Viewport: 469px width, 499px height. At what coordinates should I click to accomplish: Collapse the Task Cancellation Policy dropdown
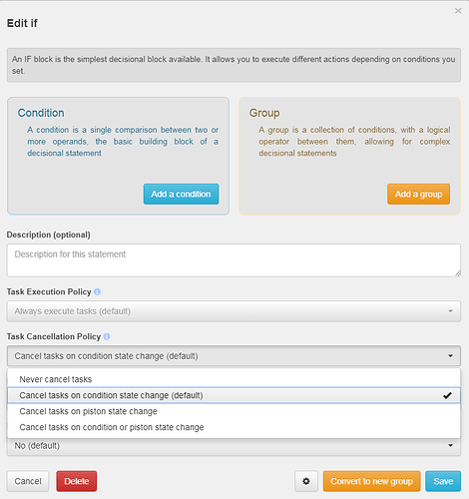[x=234, y=356]
